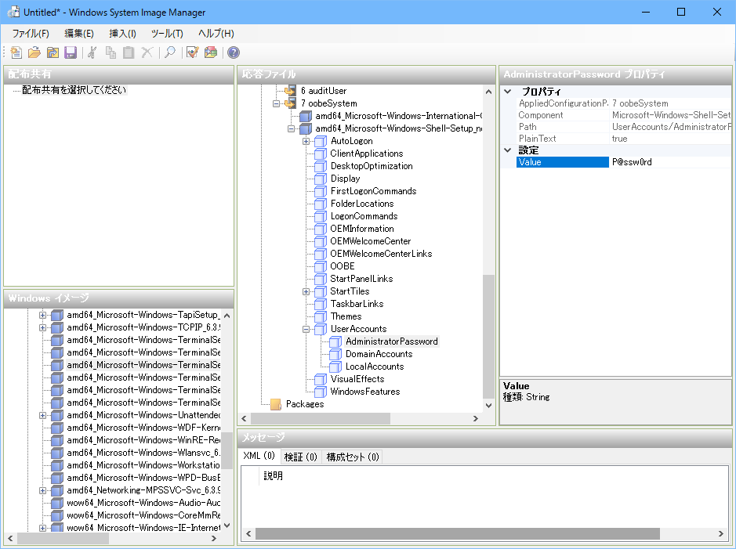Screen dimensions: 736x549
Task: Select the OEMInformation node
Action: point(362,229)
